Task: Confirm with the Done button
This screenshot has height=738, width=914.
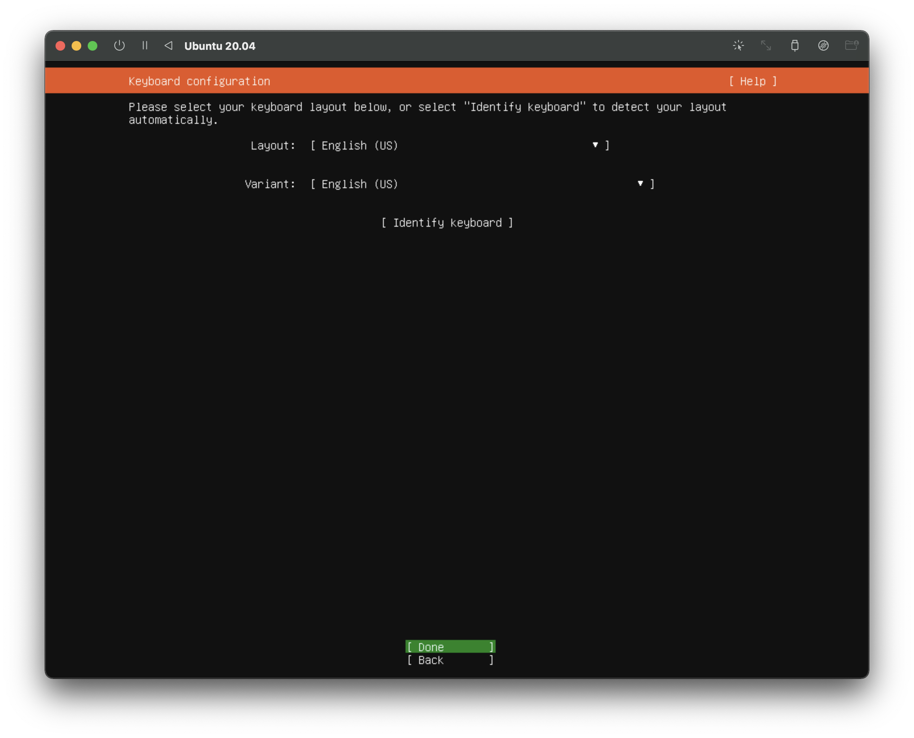Action: [x=450, y=647]
